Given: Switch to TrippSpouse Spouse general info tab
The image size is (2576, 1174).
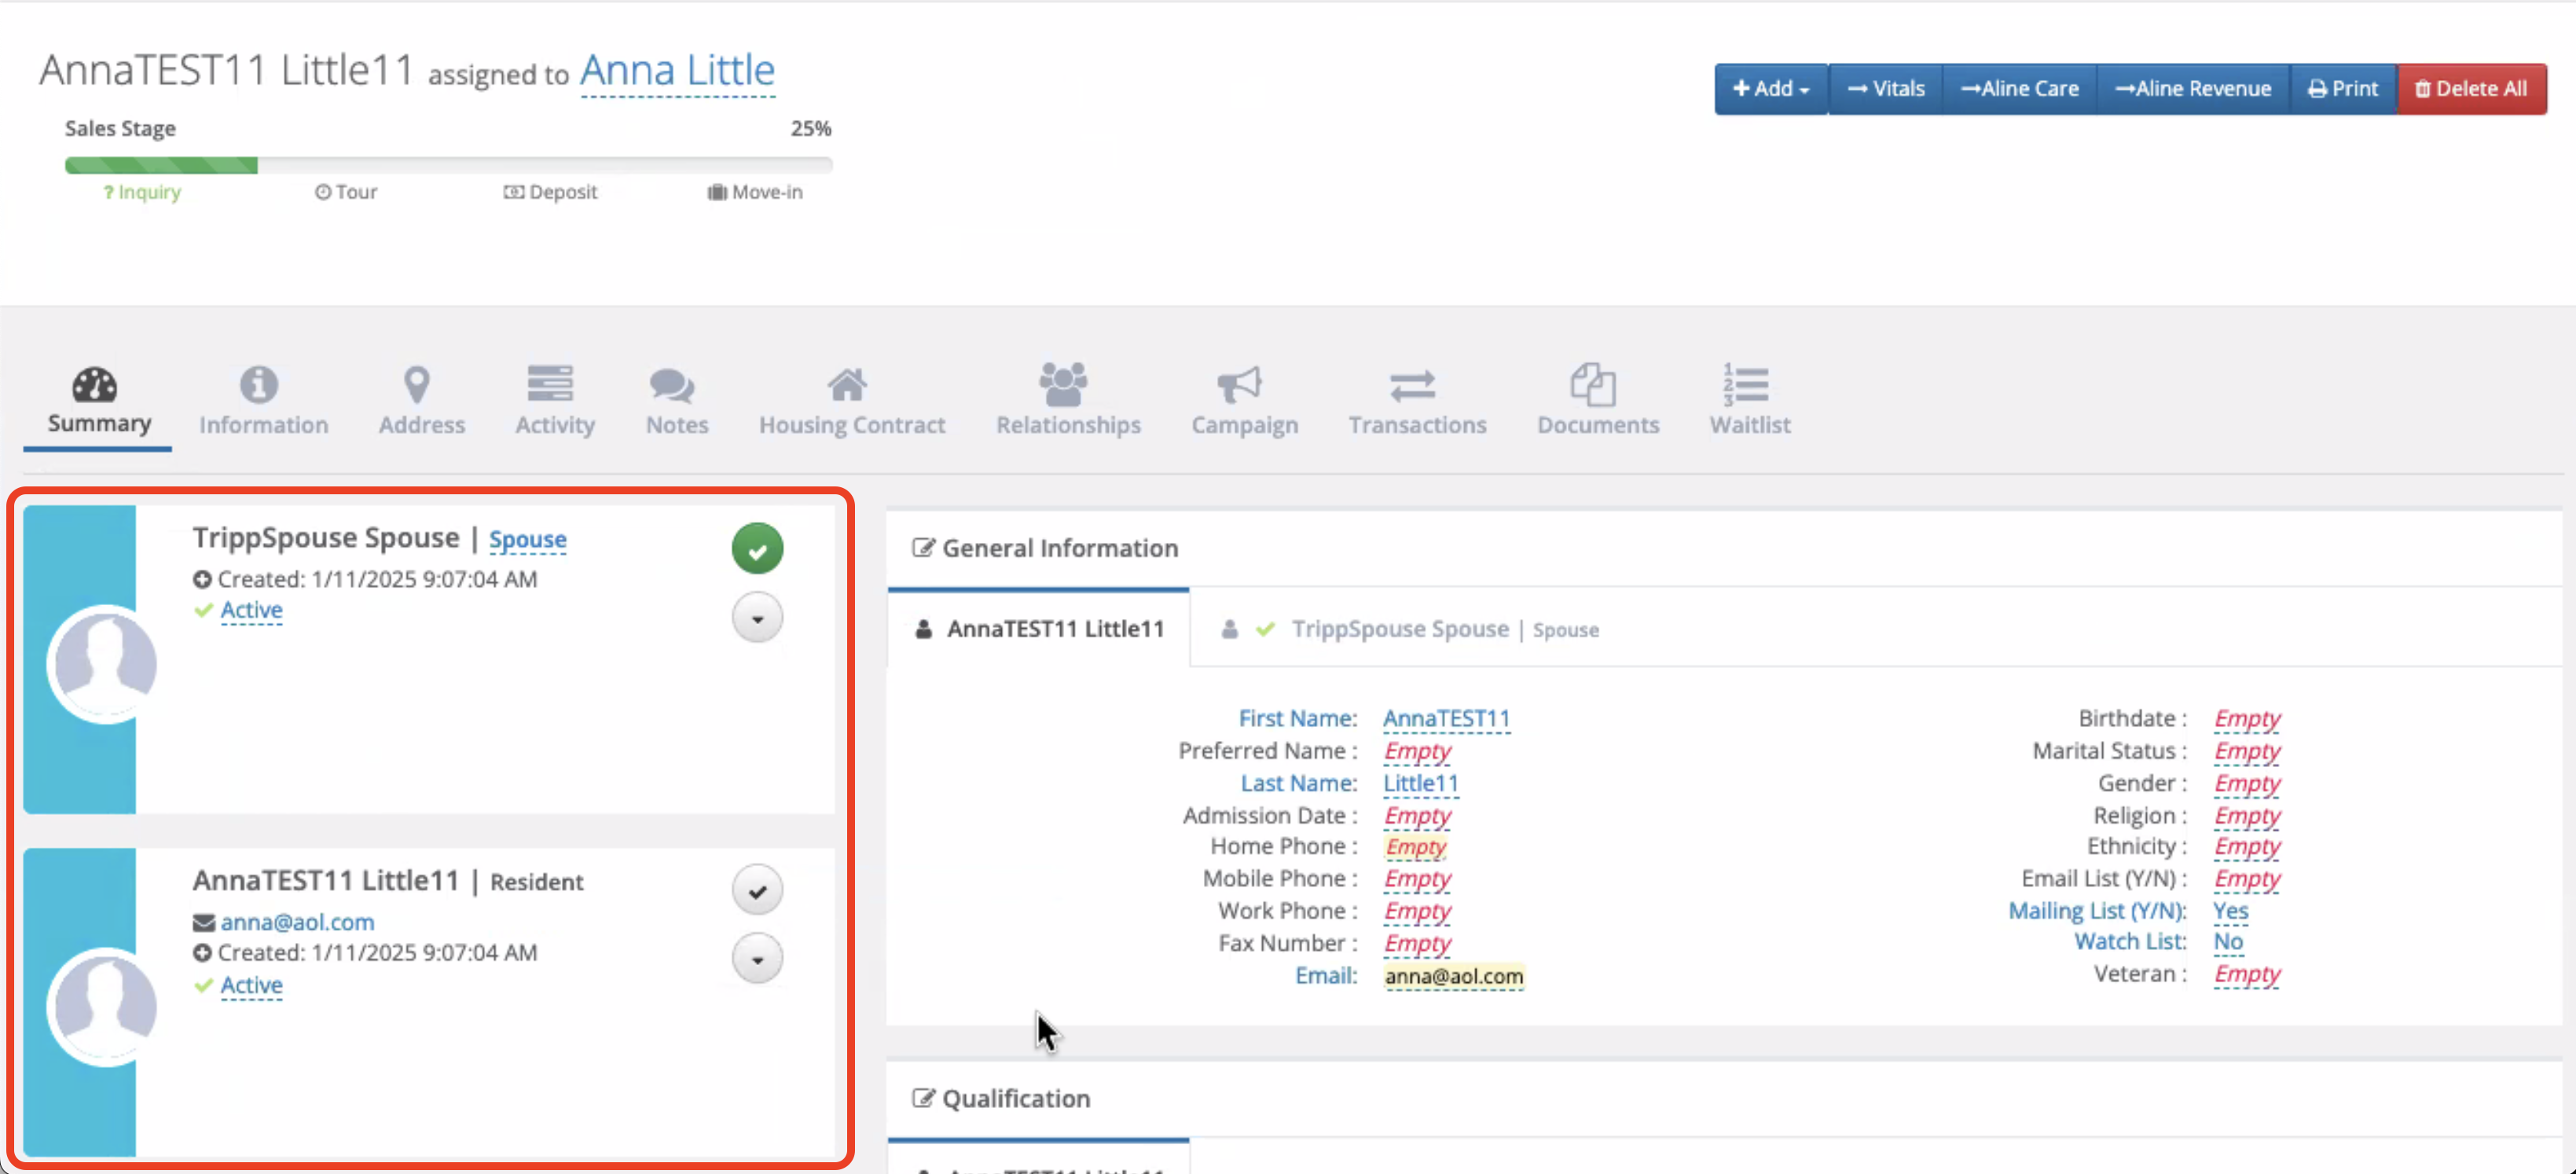Looking at the screenshot, I should [1400, 629].
